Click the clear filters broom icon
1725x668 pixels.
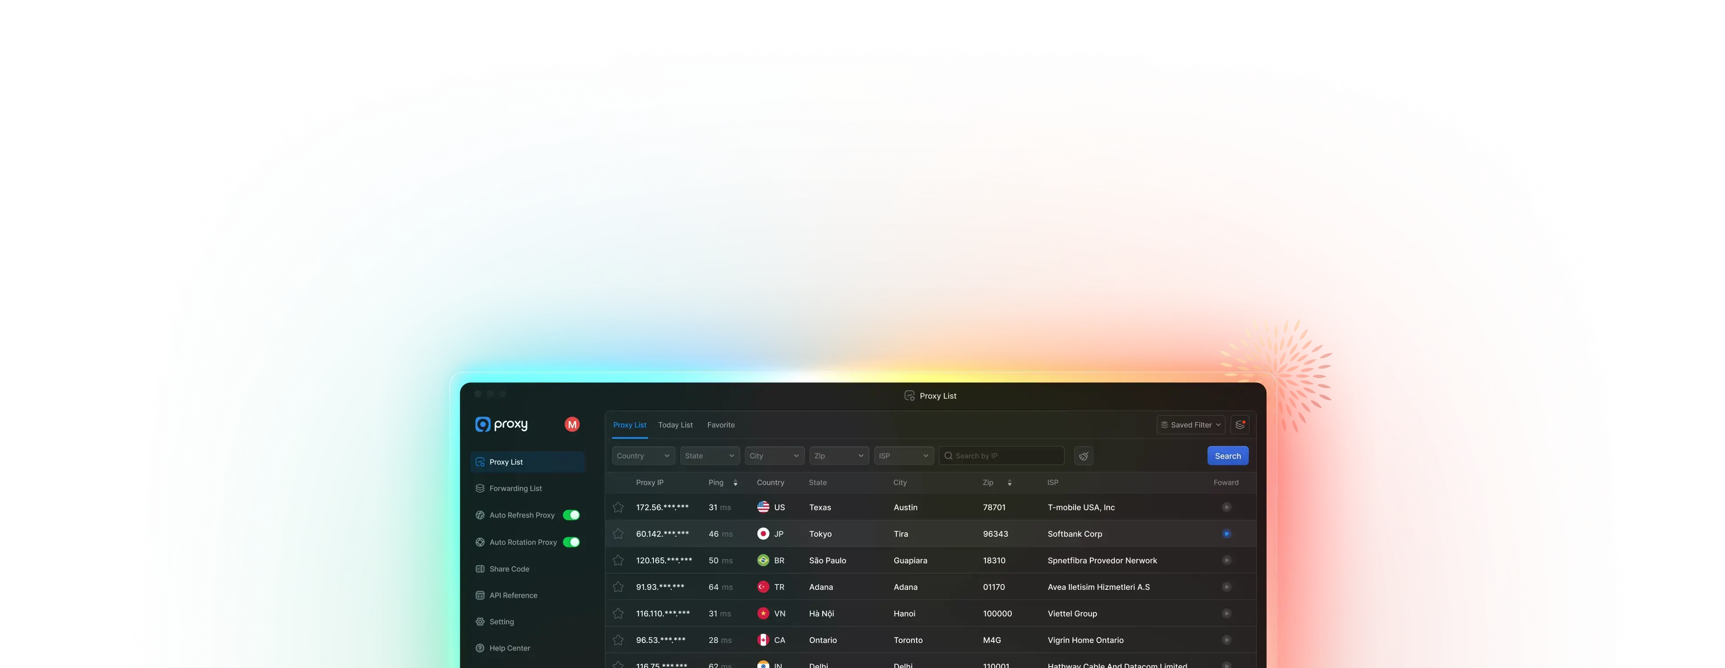click(x=1084, y=456)
